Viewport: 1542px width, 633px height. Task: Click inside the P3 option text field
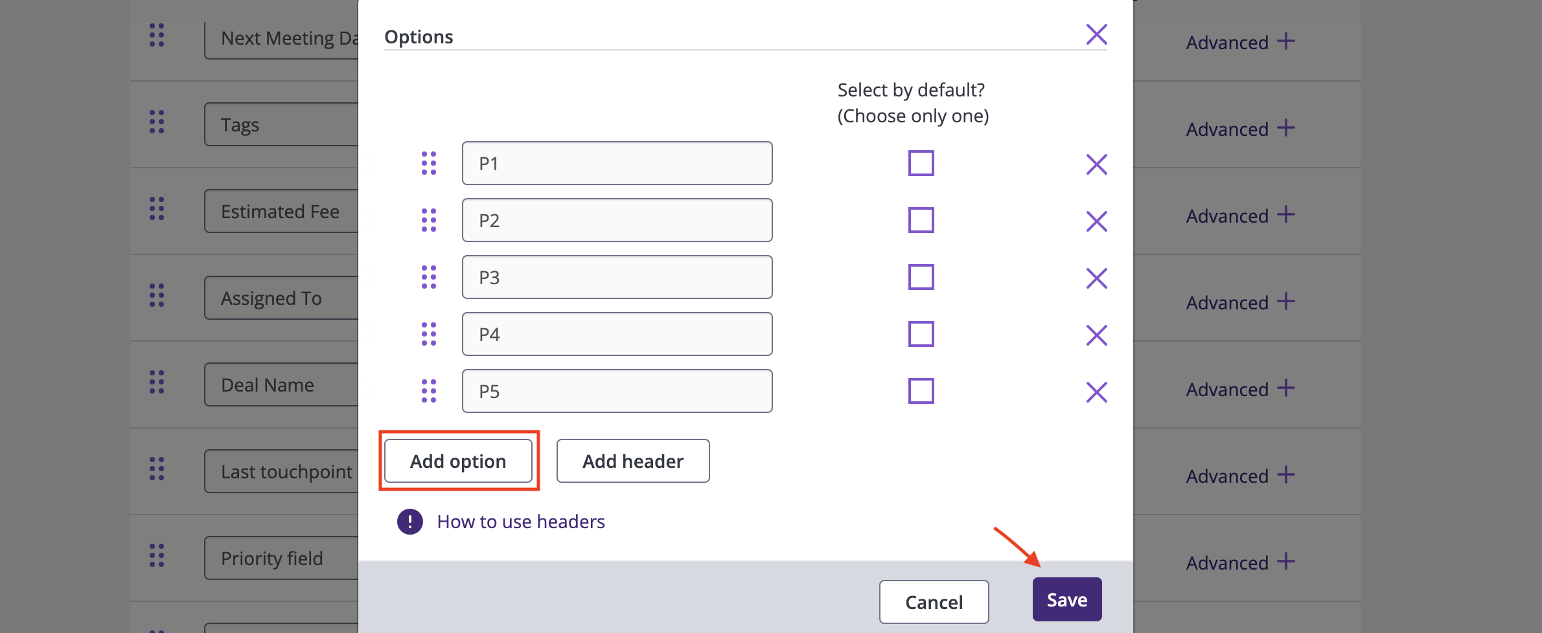coord(616,277)
